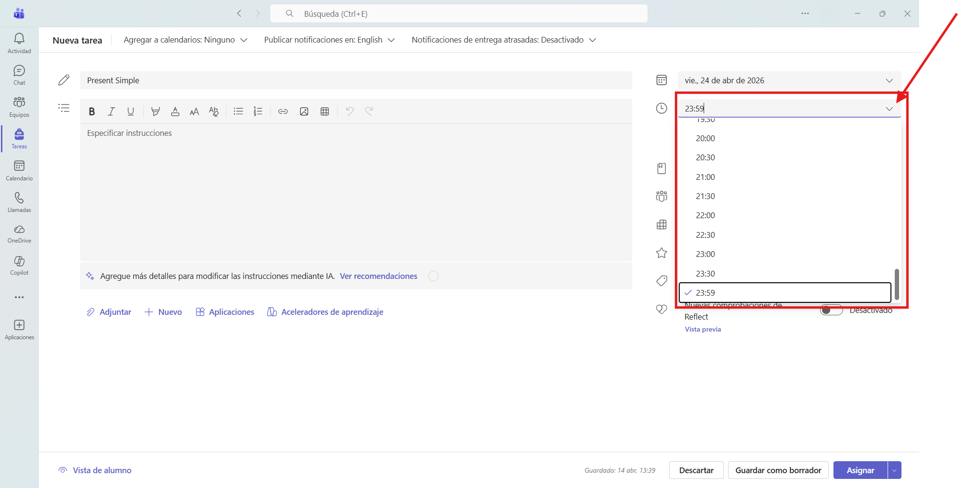Insert a numbered list

[258, 111]
